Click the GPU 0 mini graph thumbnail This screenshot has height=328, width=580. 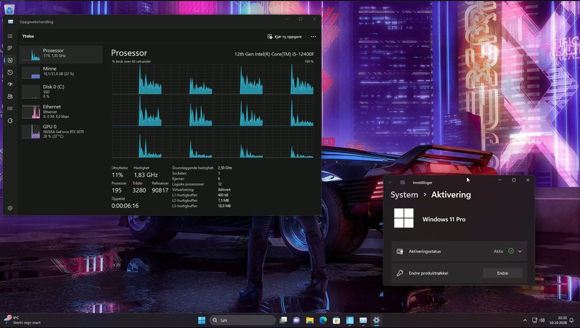[x=31, y=131]
